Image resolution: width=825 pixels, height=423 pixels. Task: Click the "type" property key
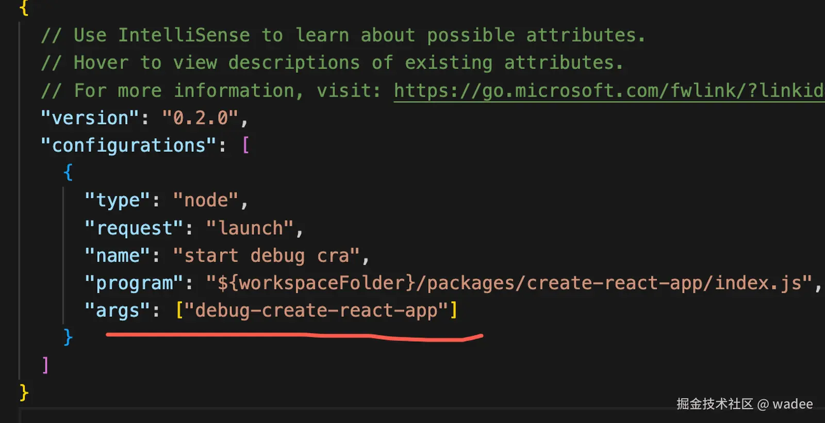click(x=118, y=200)
